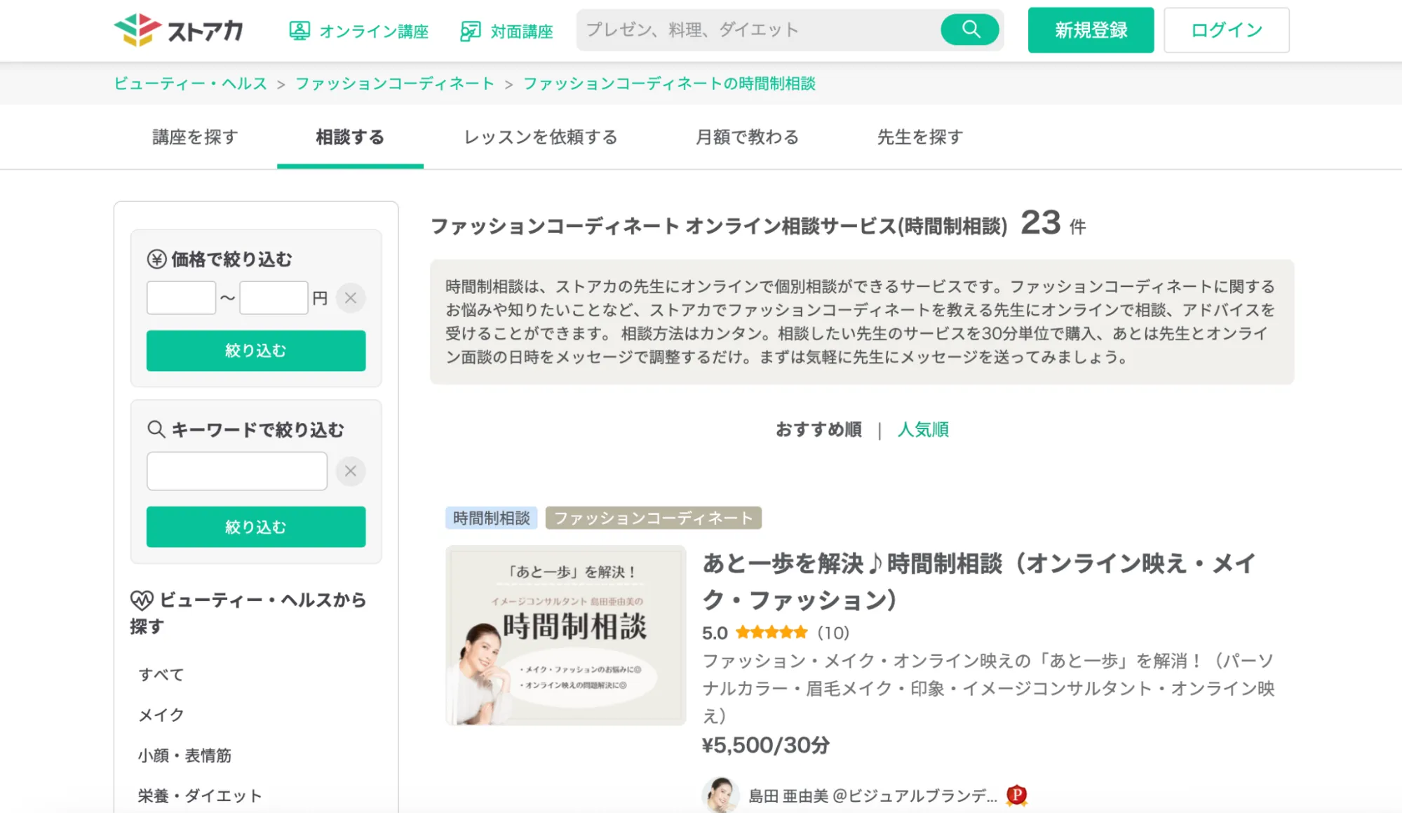Clear the price range with X icon

(x=351, y=298)
